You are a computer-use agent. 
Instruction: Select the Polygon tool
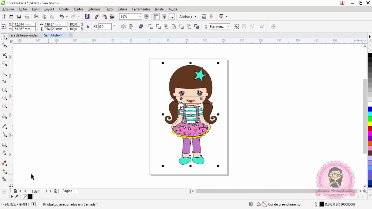click(x=4, y=106)
